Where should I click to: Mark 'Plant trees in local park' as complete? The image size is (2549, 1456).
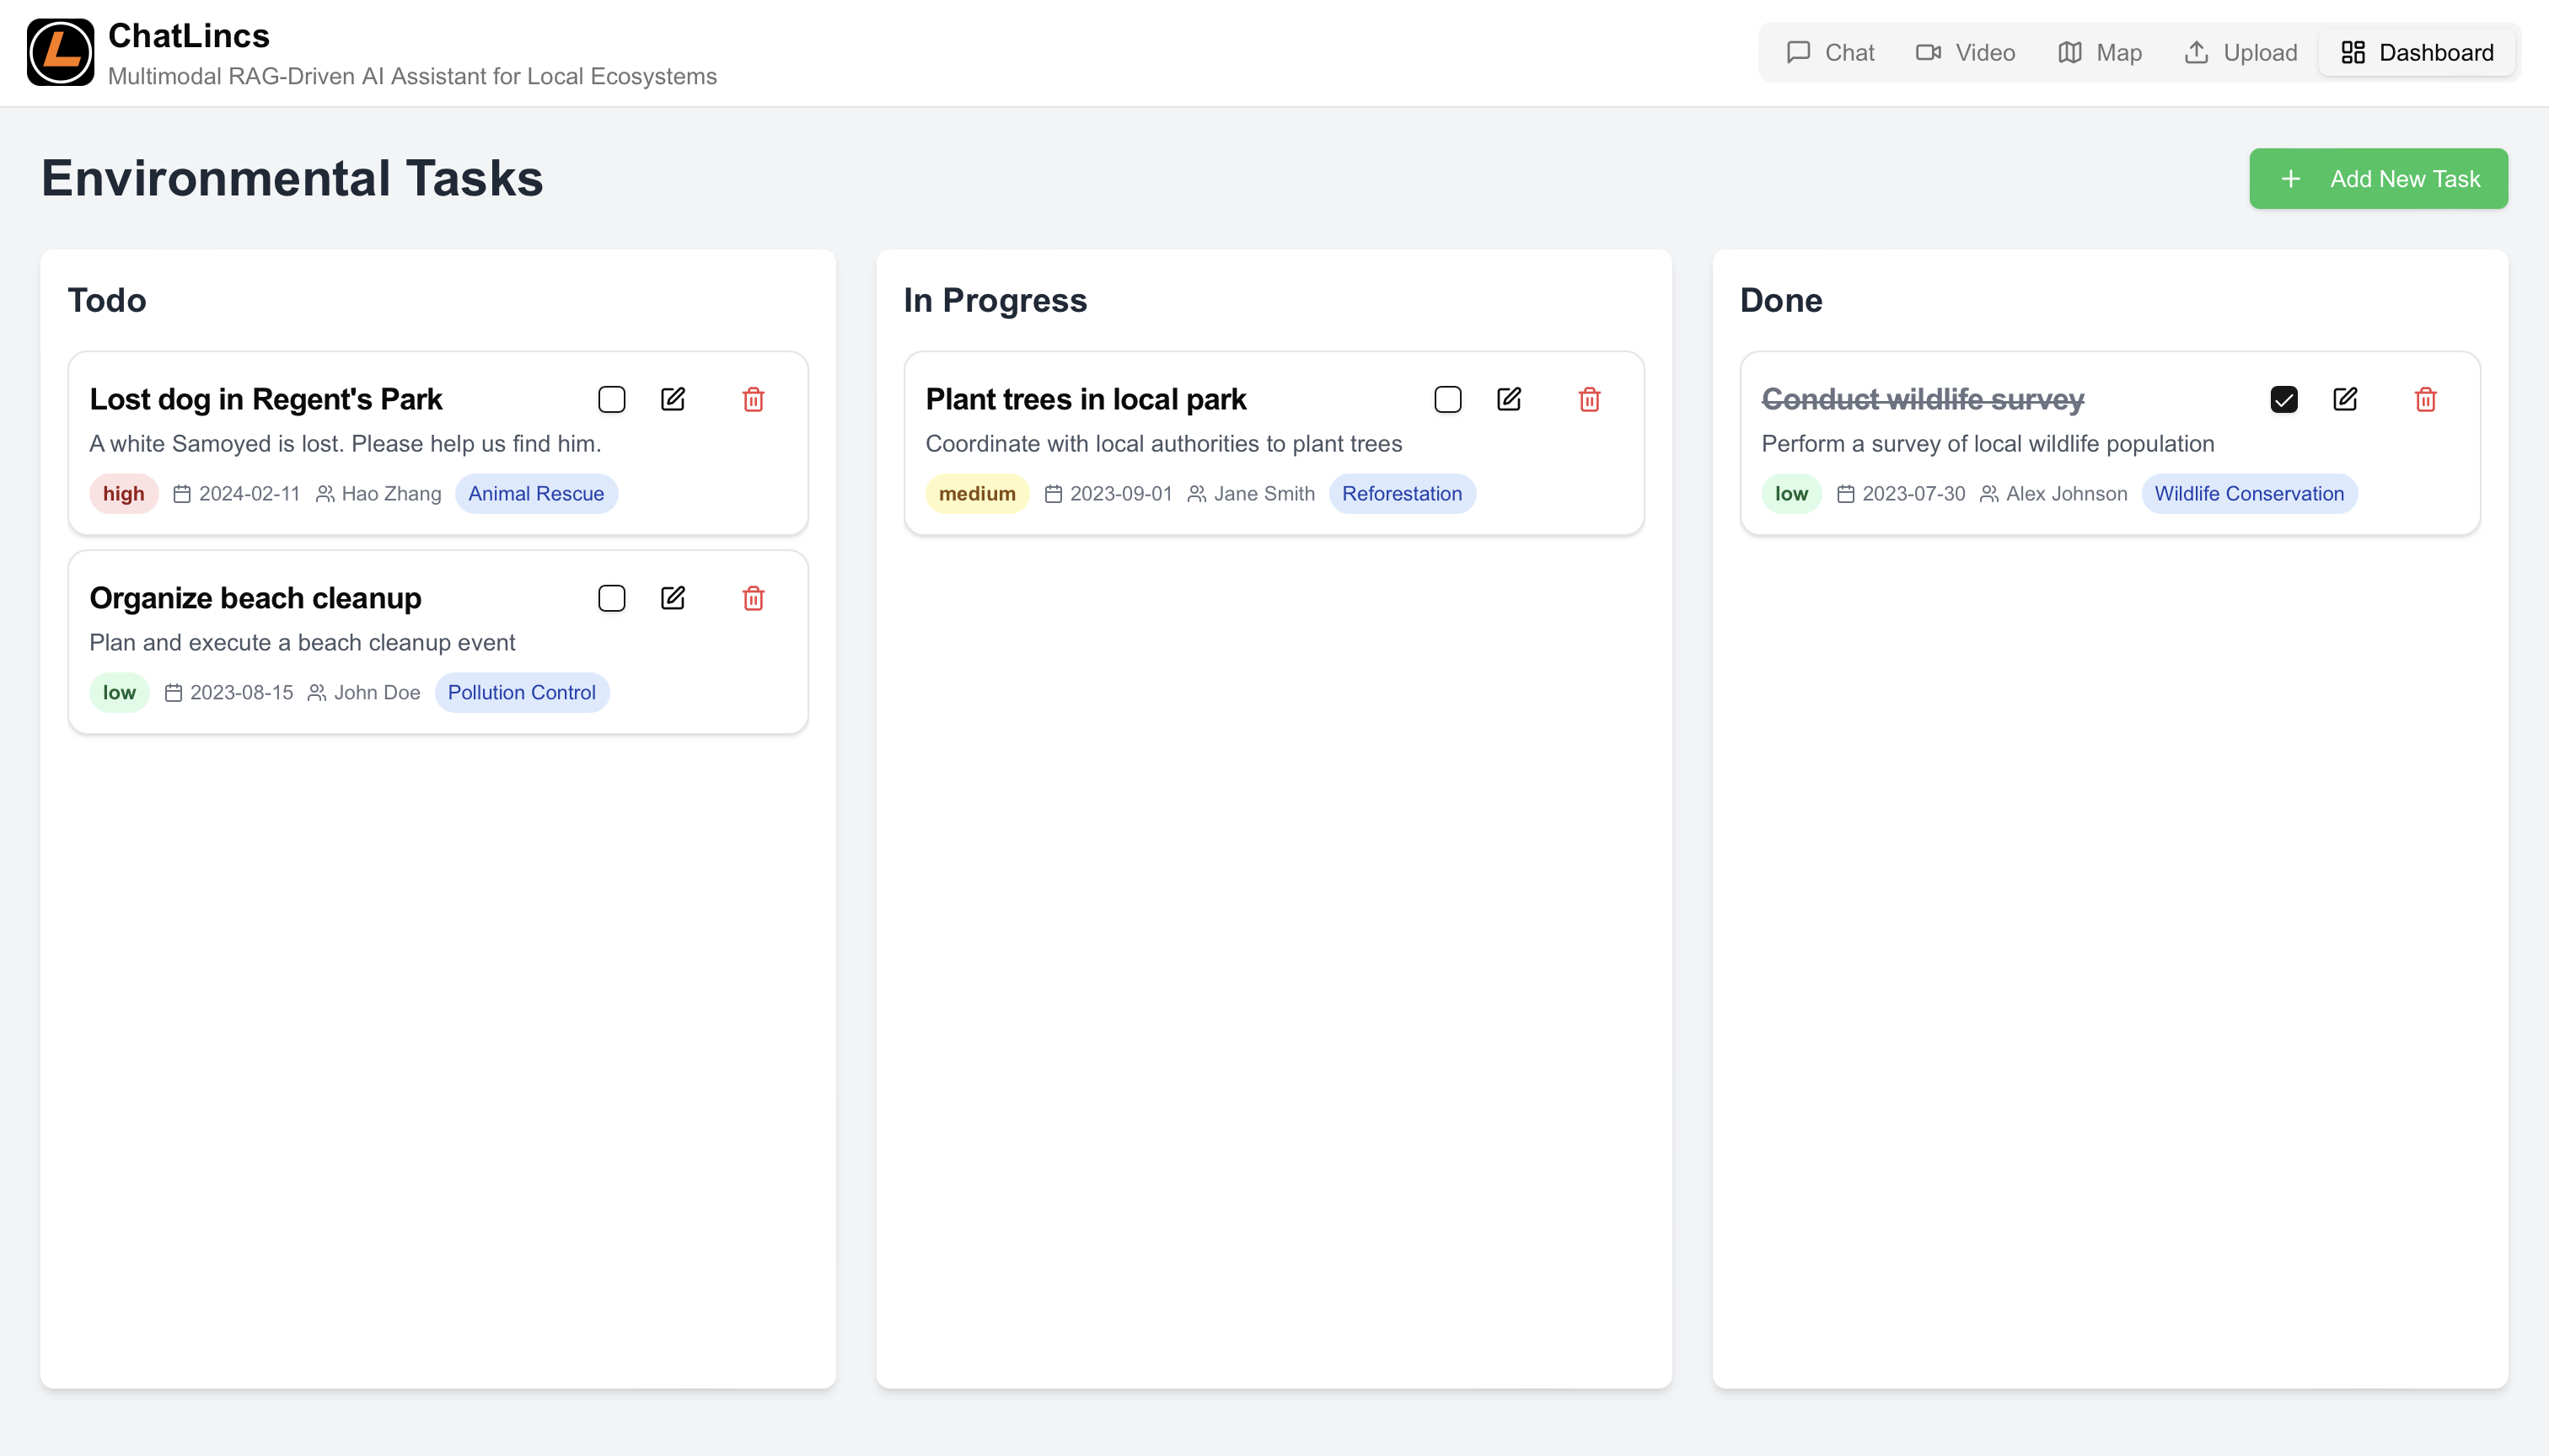[1447, 399]
